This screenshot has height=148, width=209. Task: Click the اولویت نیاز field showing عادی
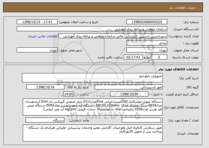click(147, 43)
